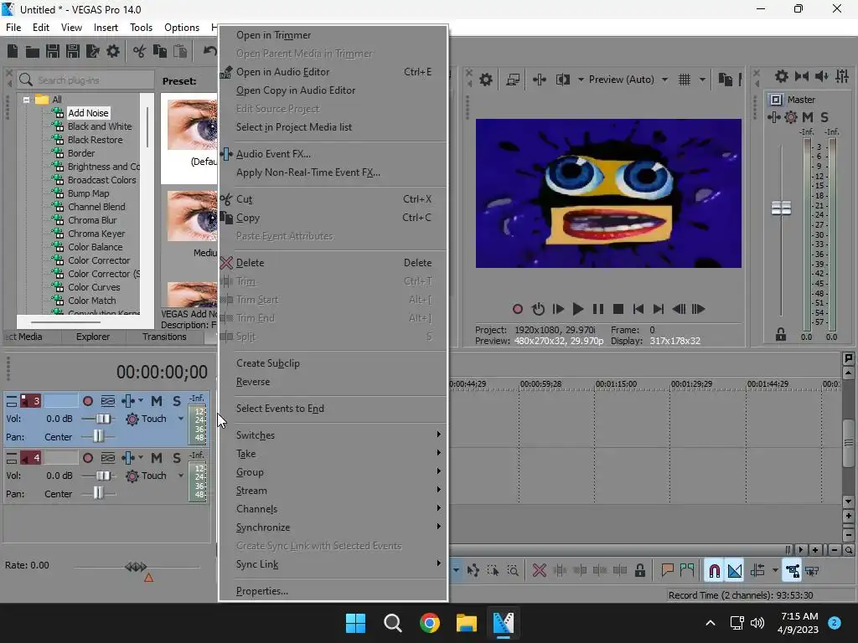The width and height of the screenshot is (858, 643).
Task: Select Chroma Keyer plug-in
Action: (96, 234)
